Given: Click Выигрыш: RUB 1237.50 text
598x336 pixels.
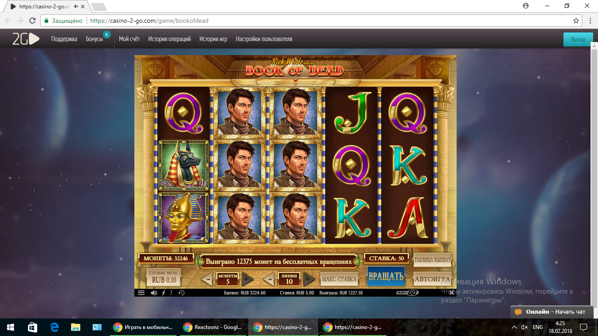Looking at the screenshot, I should (x=341, y=293).
